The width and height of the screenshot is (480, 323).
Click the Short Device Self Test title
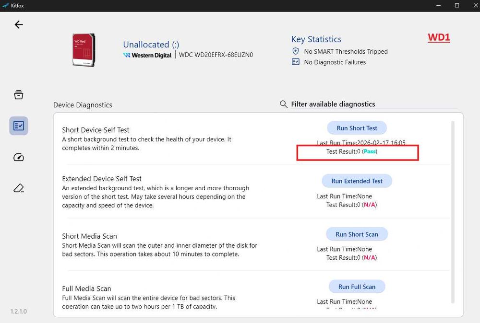point(96,130)
